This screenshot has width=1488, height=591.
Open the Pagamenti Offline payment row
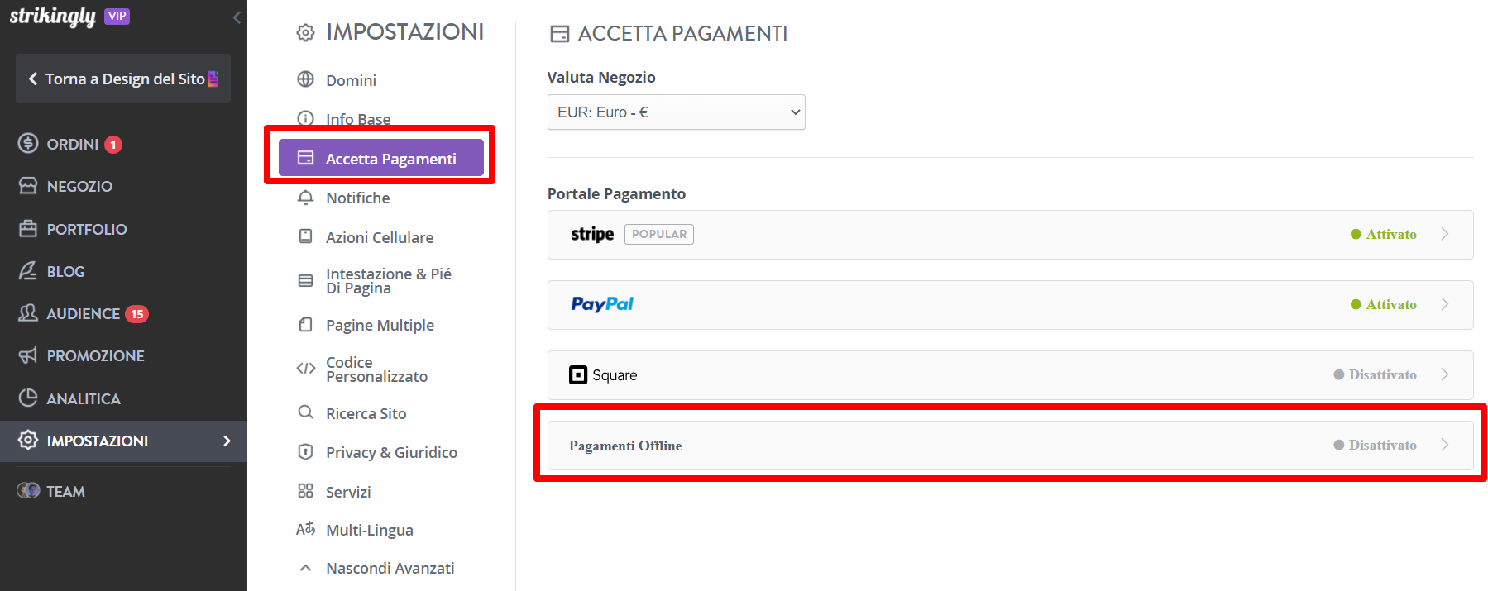pyautogui.click(x=1010, y=446)
